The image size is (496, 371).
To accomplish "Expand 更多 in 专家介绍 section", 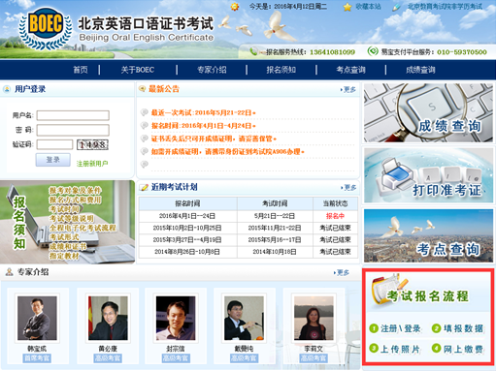I will pos(342,273).
